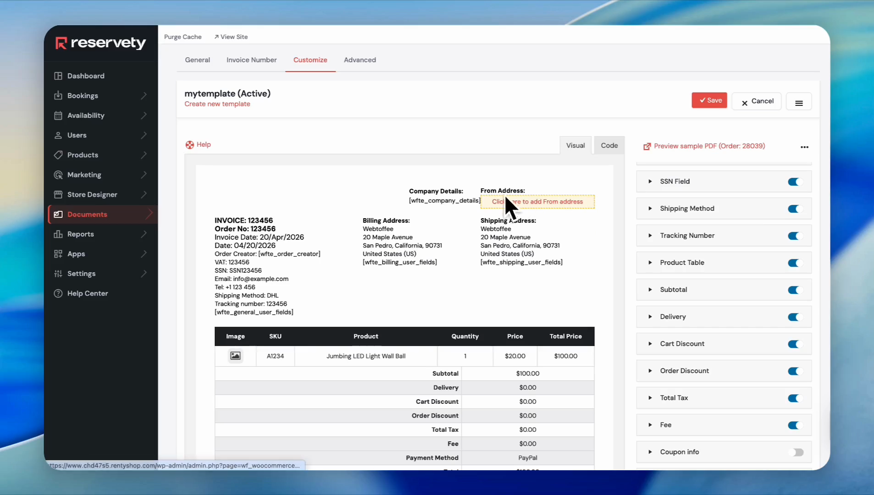The height and width of the screenshot is (495, 874).
Task: Click product image placeholder in table row
Action: 235,356
